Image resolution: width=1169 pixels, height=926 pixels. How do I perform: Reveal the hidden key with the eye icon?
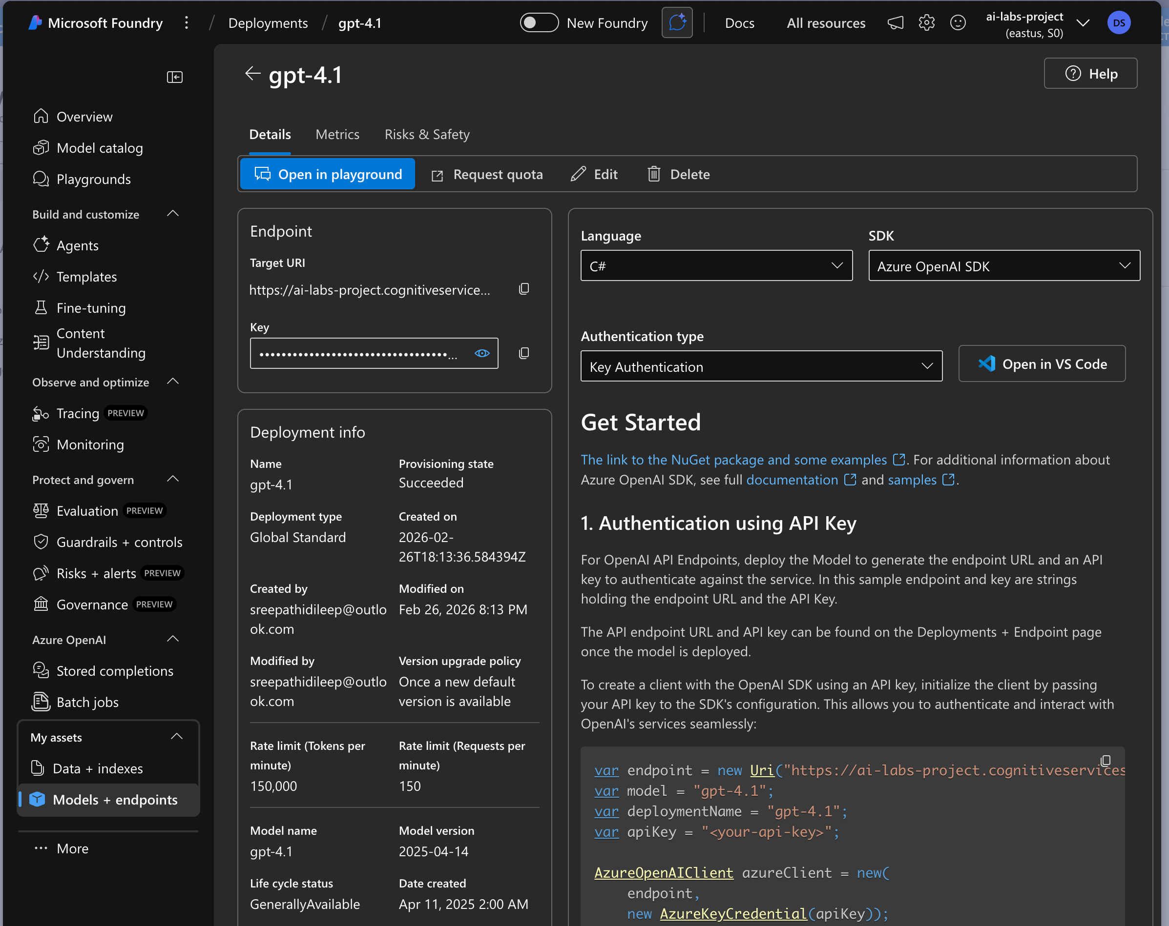(482, 353)
